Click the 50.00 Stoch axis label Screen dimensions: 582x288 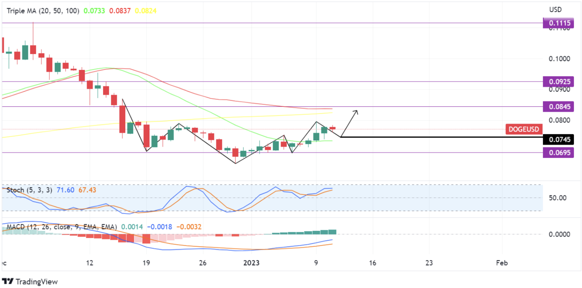[x=557, y=198]
